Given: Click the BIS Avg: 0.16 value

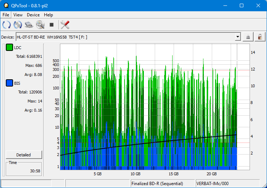Looking at the screenshot, I should click(33, 110).
